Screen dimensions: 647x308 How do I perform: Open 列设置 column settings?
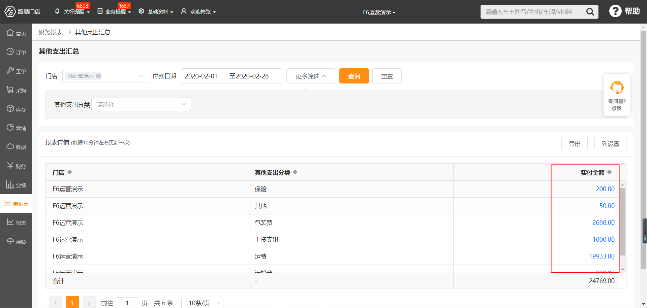tap(610, 144)
